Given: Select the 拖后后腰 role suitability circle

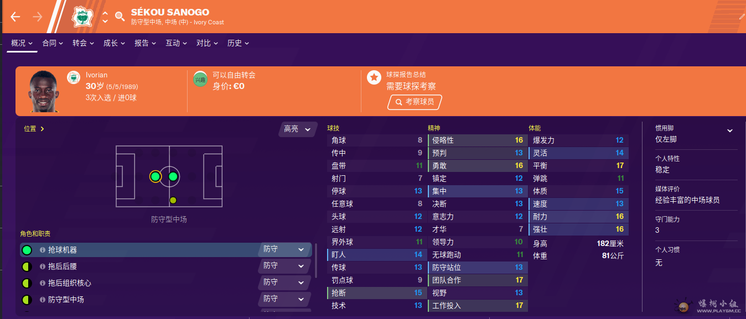Looking at the screenshot, I should click(26, 266).
